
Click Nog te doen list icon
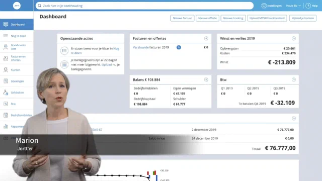coord(6,36)
